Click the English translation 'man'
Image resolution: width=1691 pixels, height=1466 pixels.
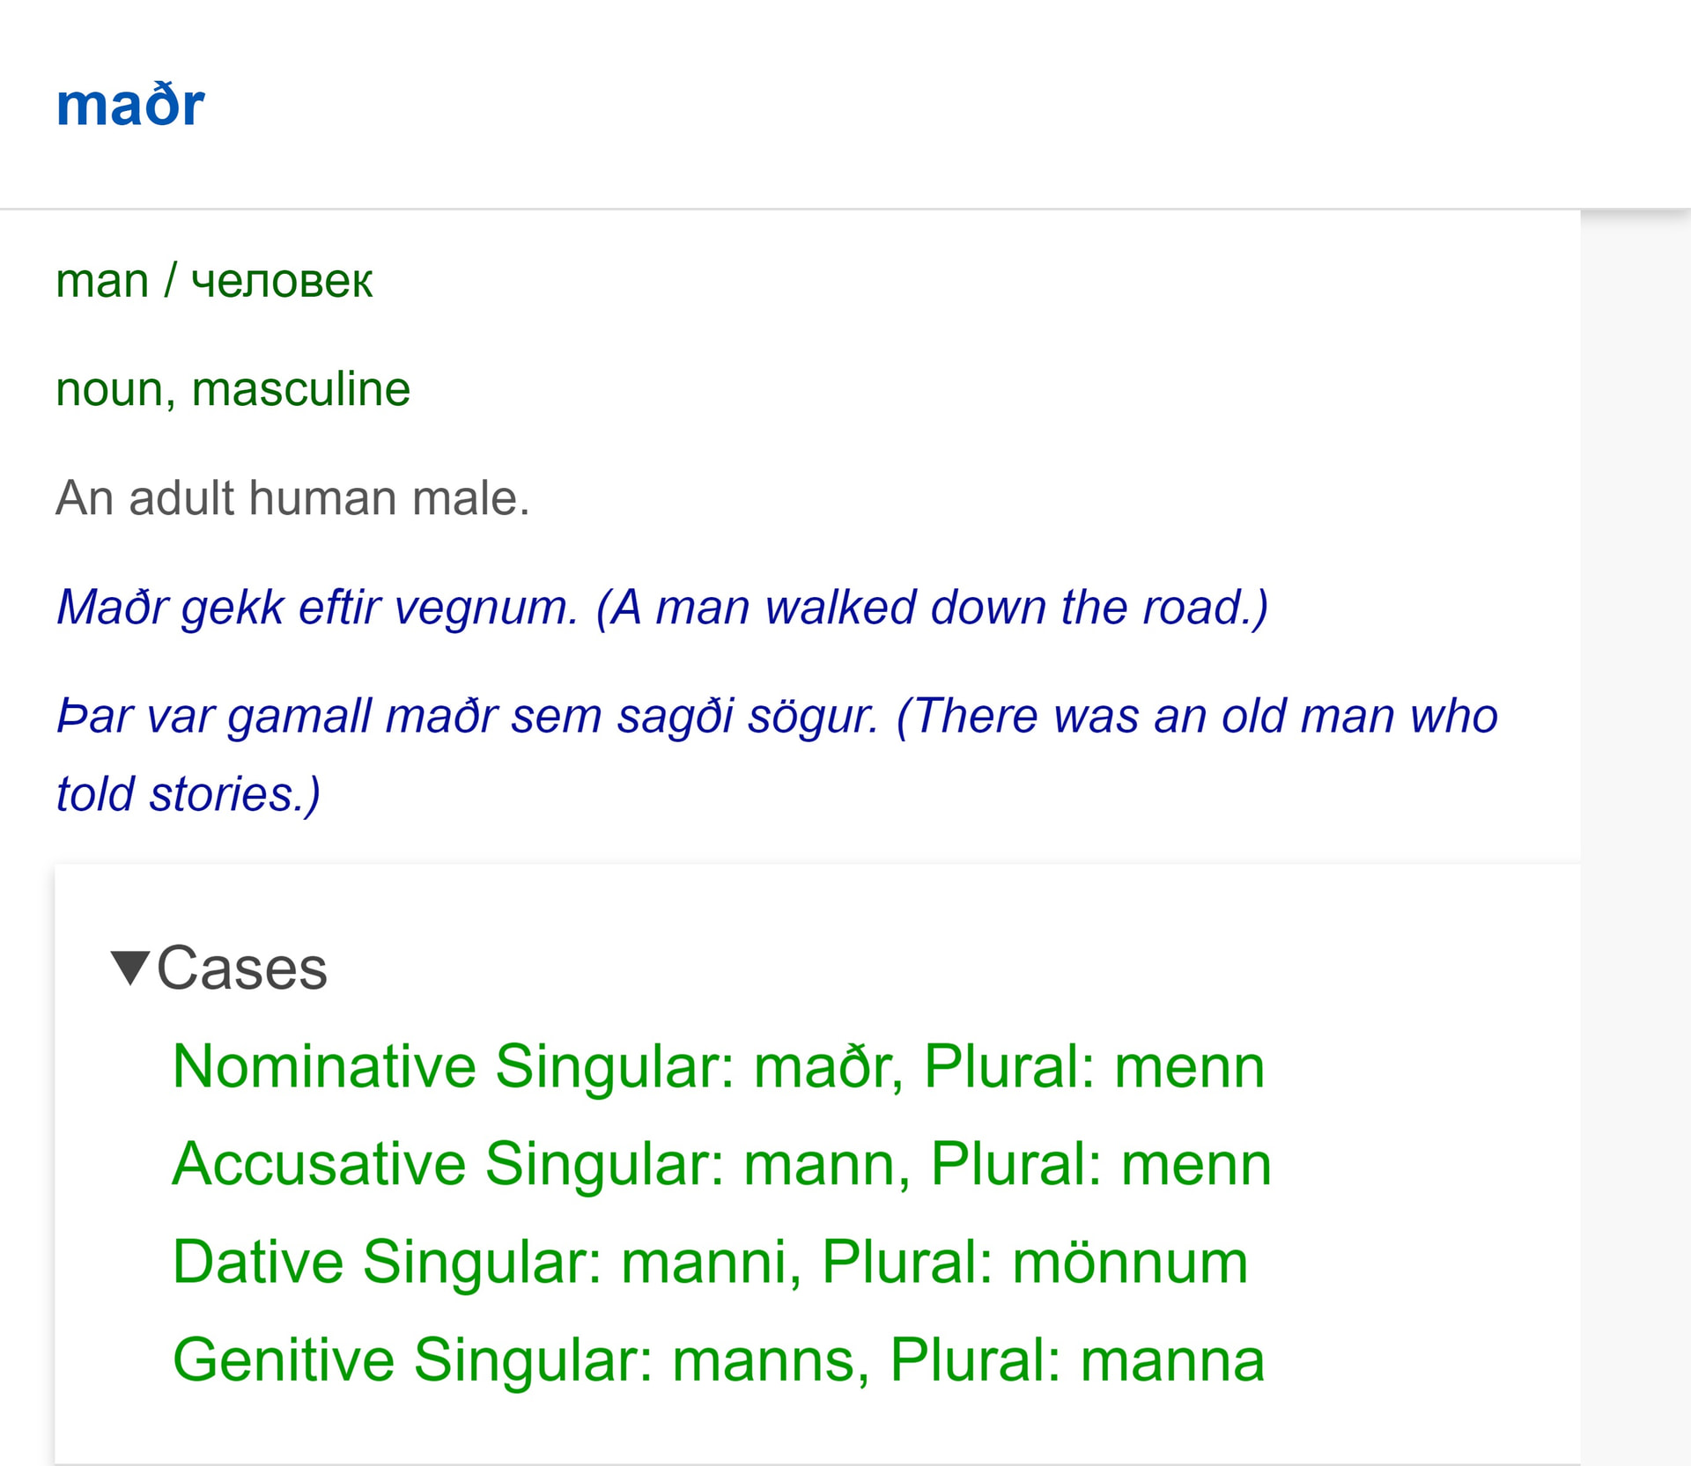(101, 280)
